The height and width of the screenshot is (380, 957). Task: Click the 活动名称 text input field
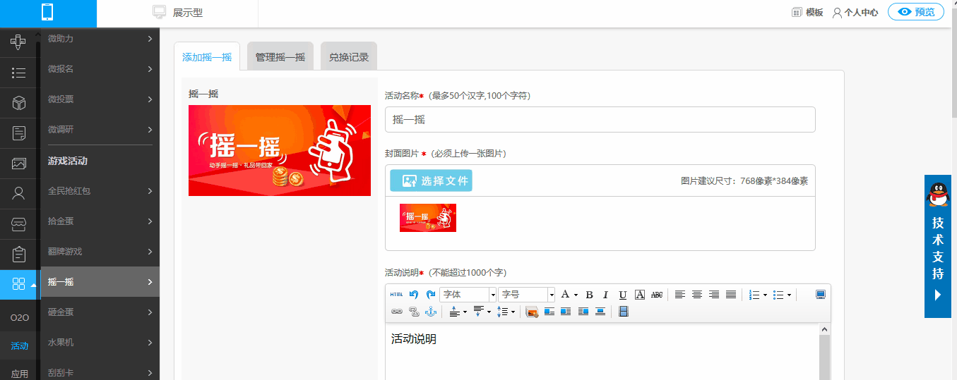(600, 120)
